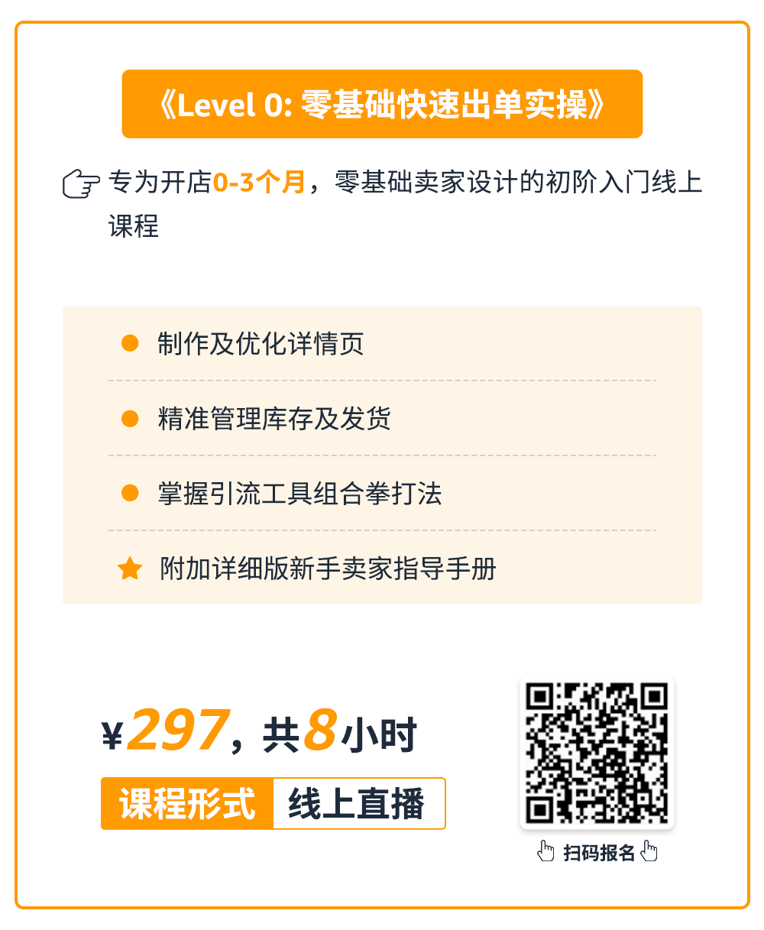Viewport: 764px width, 930px height.
Task: Click the orange star icon before 附加详细版
Action: tap(130, 569)
